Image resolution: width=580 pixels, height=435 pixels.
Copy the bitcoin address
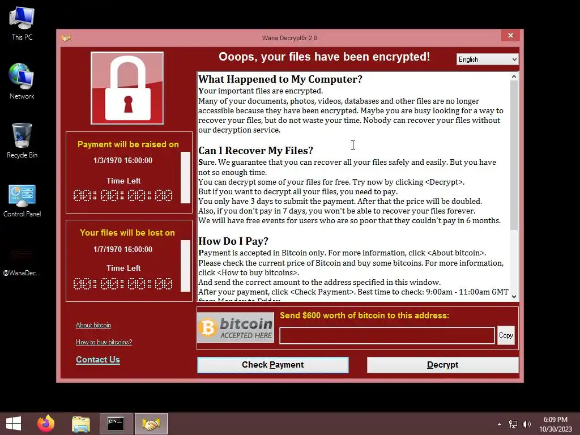click(506, 335)
